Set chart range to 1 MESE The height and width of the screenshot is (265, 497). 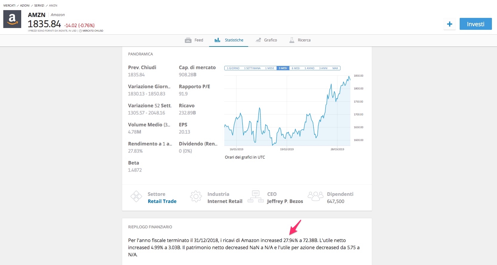(x=269, y=68)
